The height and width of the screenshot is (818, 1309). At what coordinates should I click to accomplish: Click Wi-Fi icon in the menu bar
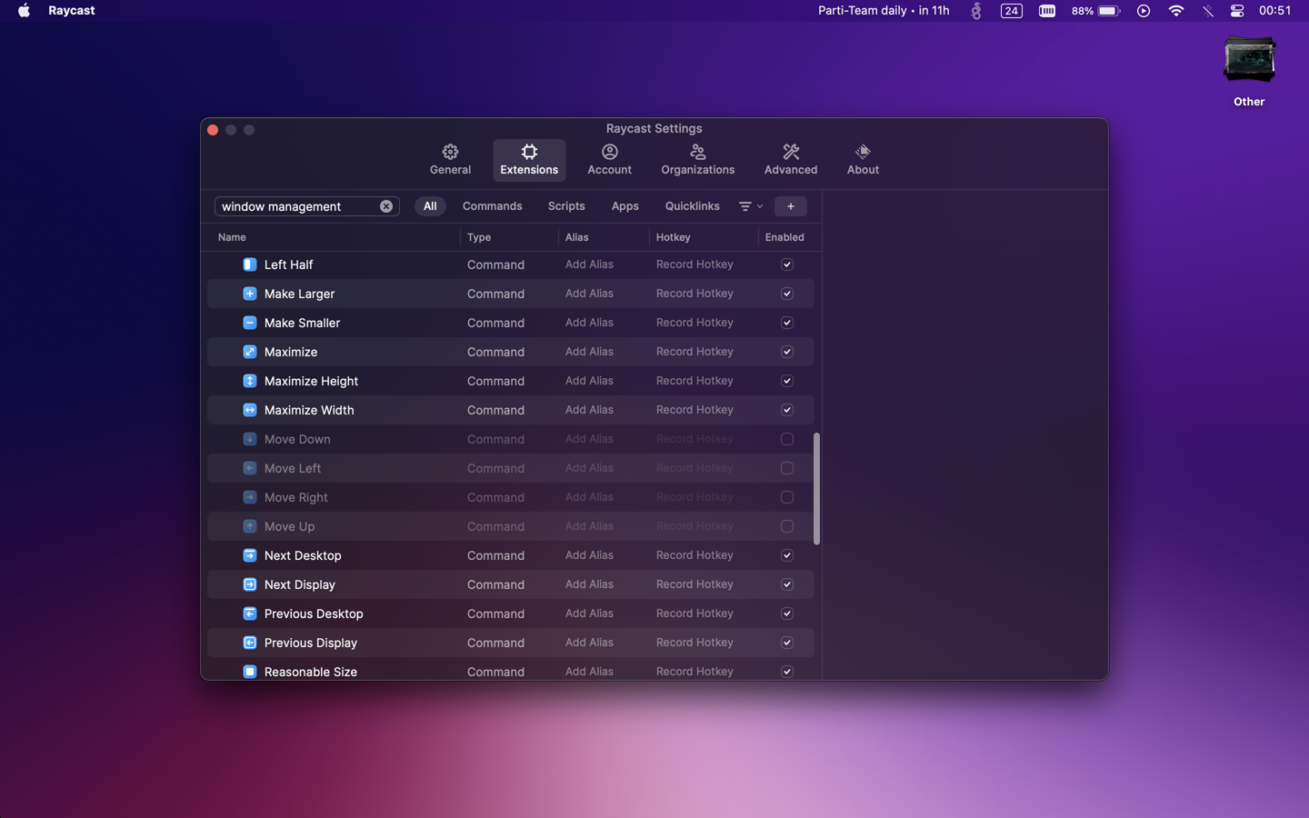point(1175,11)
